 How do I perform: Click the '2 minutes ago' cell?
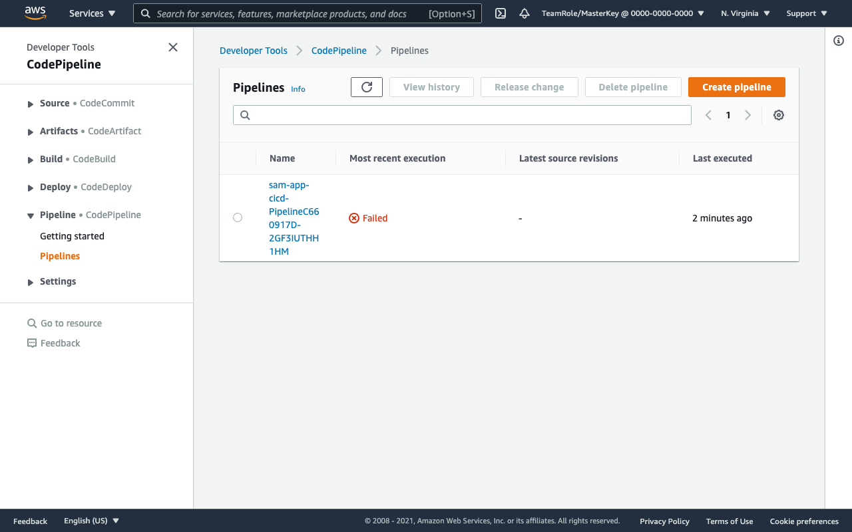722,218
